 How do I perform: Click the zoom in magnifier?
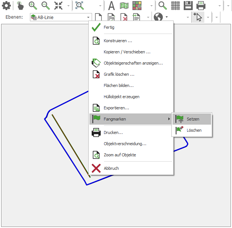click(33, 6)
